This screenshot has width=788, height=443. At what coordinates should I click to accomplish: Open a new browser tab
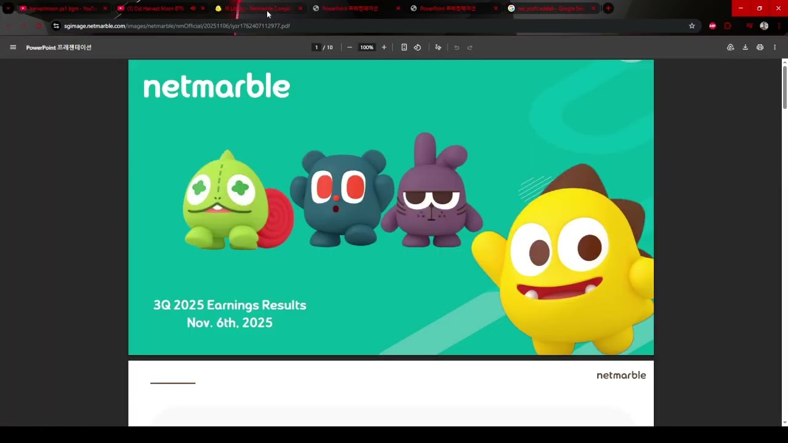[608, 9]
